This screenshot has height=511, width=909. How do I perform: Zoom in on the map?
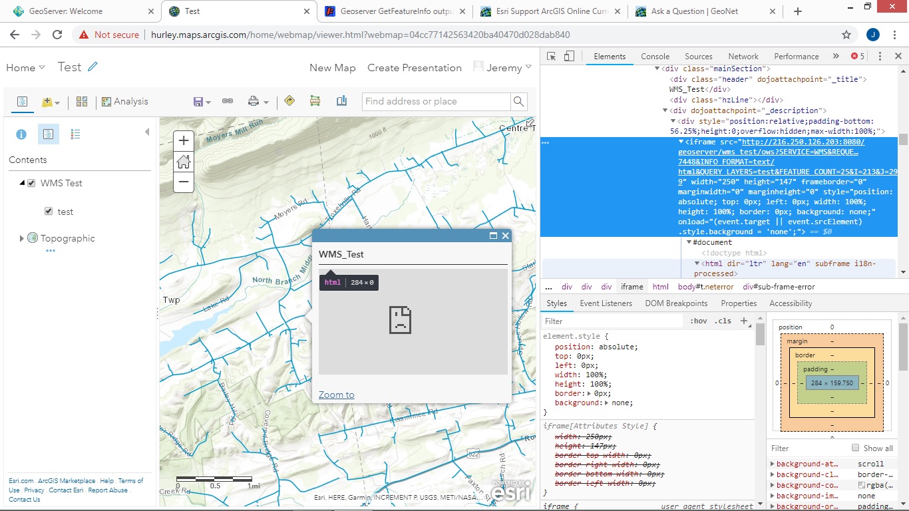184,140
